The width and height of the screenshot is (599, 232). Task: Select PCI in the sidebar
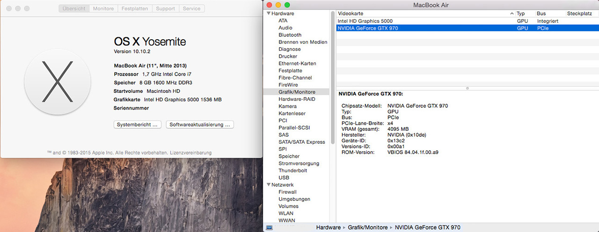pos(283,120)
